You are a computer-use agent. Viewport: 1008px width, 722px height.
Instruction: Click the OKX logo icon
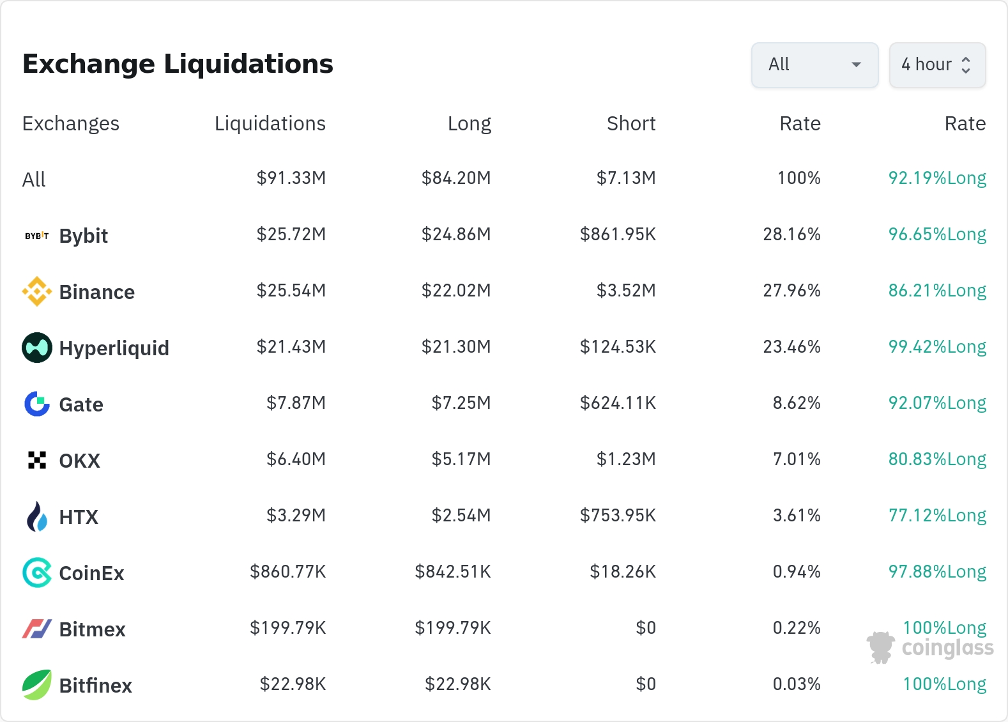tap(36, 460)
